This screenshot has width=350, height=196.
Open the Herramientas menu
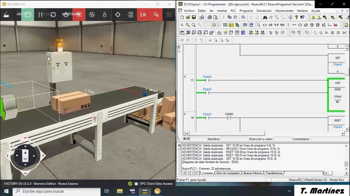pyautogui.click(x=284, y=11)
